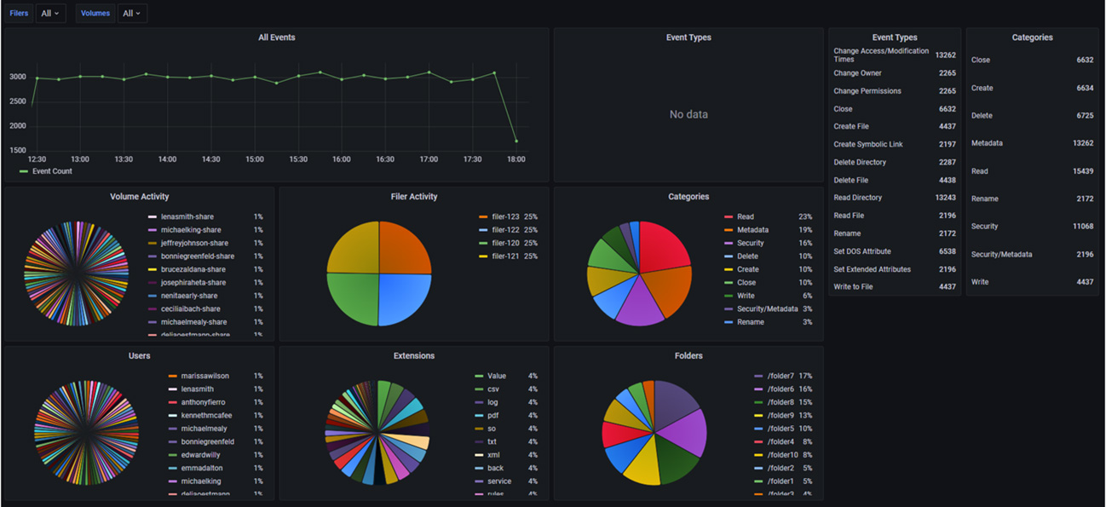Open the No data Event Types panel title

click(x=688, y=37)
